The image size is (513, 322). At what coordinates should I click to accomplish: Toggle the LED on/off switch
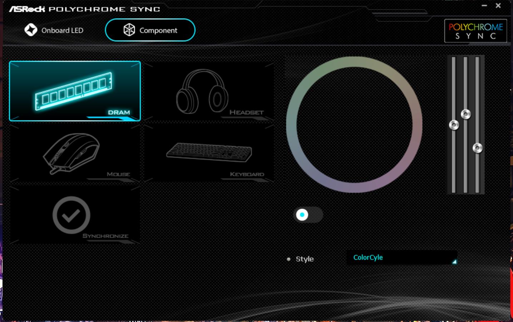(x=308, y=215)
